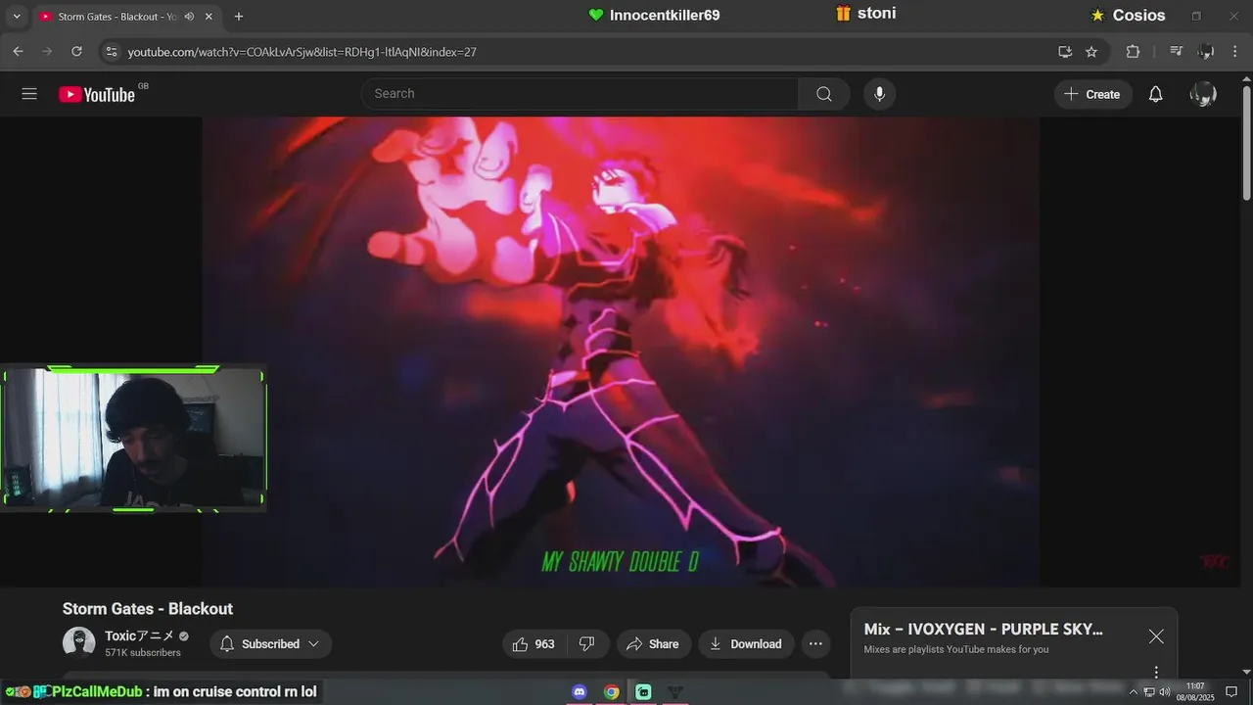This screenshot has width=1253, height=705.
Task: Click the webcam overlay feed
Action: pos(134,439)
